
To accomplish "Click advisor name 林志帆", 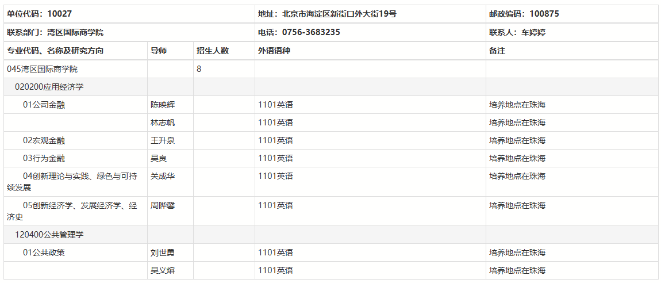I will 163,123.
